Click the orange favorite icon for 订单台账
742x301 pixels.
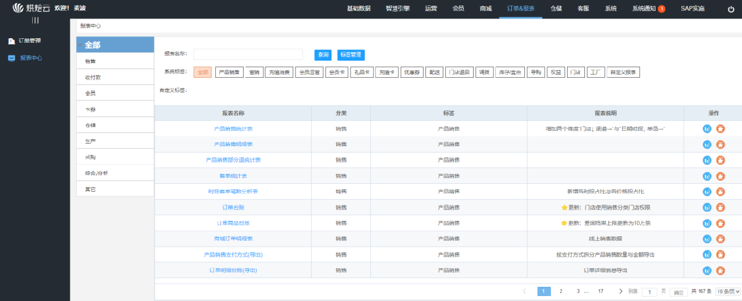(x=720, y=207)
